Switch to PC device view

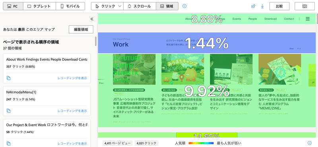13,6
